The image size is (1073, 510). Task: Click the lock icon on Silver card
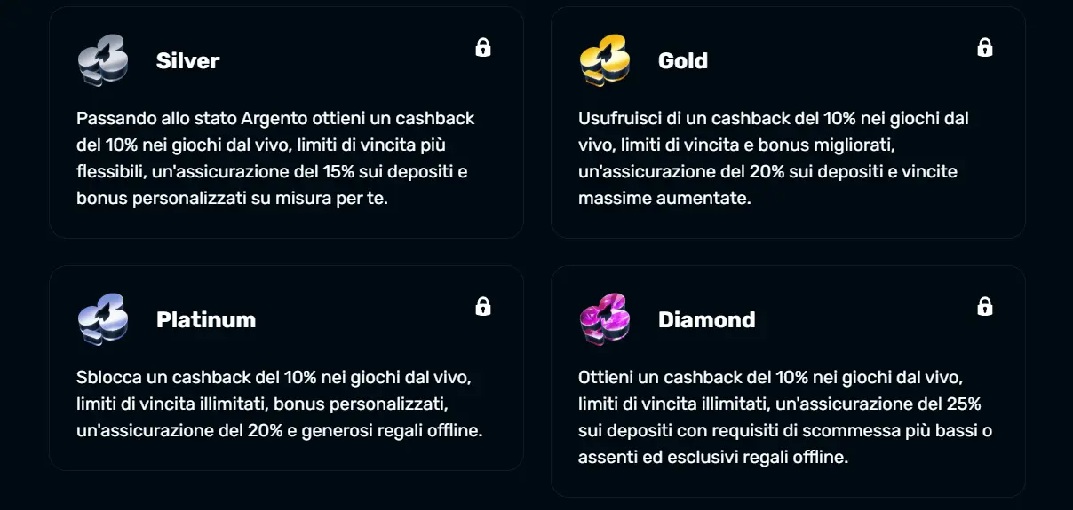[x=483, y=47]
